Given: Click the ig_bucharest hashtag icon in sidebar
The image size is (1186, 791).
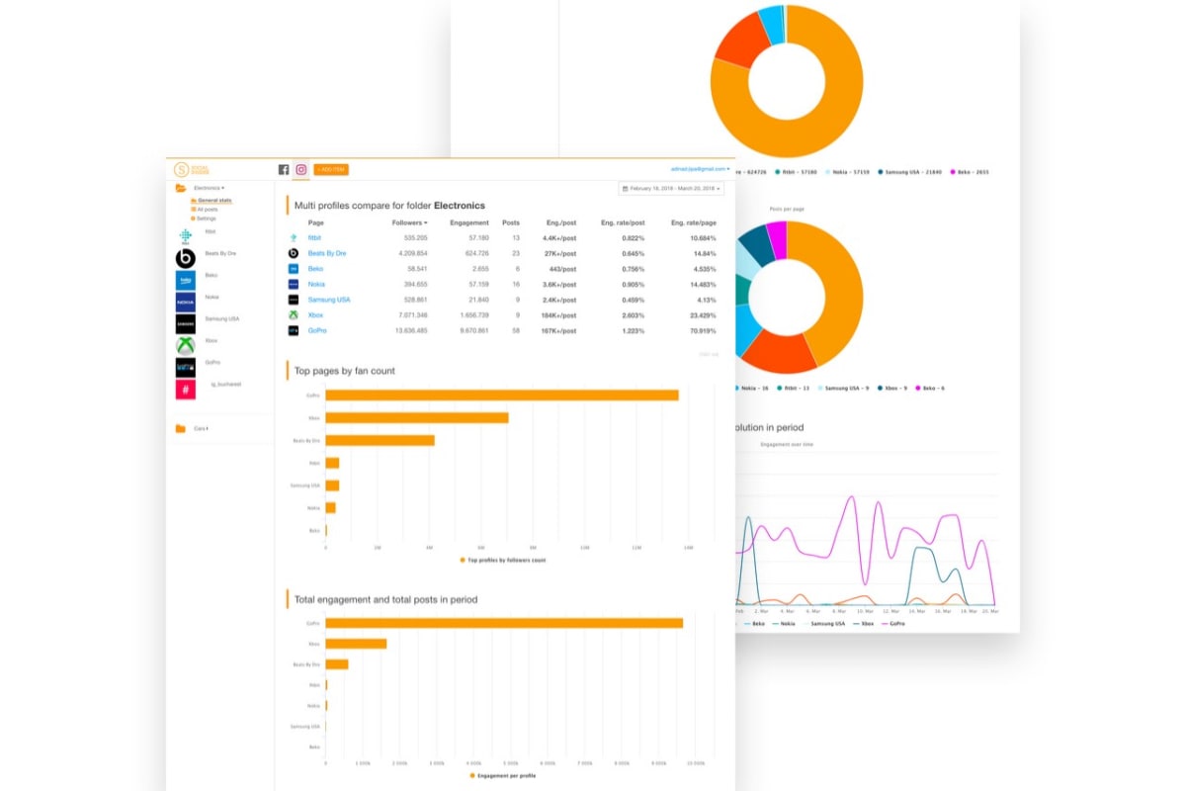Looking at the screenshot, I should (x=185, y=390).
